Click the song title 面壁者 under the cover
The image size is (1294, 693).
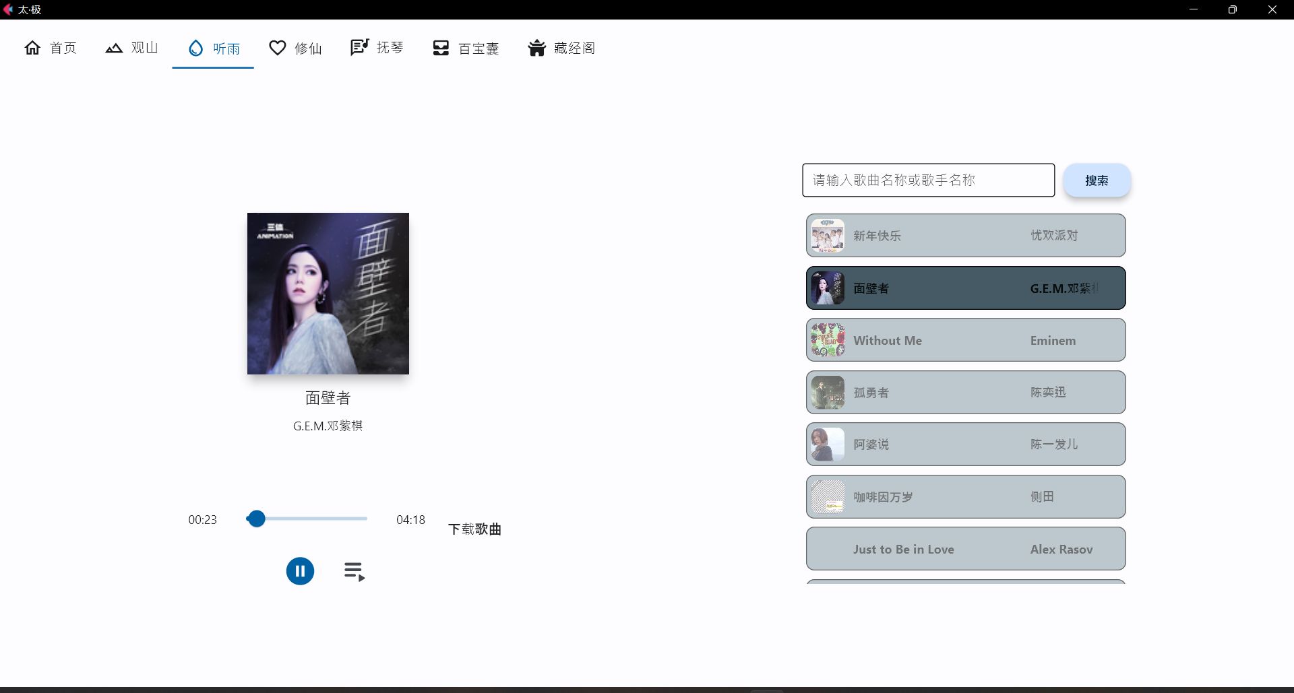tap(328, 398)
